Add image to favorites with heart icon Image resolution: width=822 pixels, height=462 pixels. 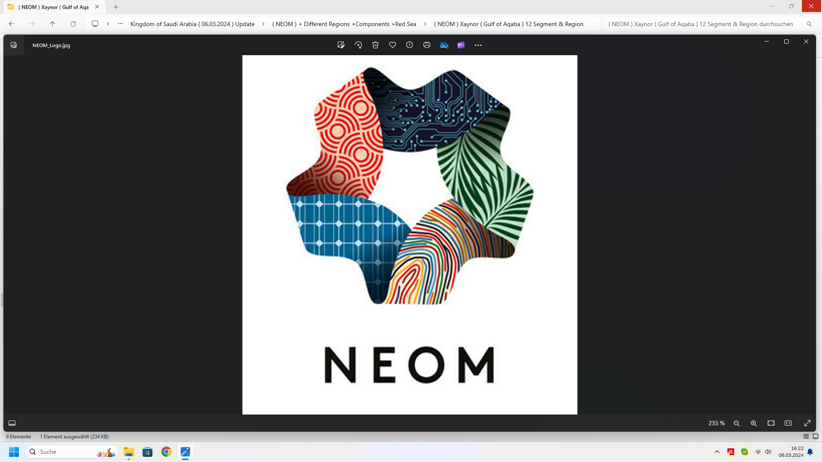click(x=393, y=45)
